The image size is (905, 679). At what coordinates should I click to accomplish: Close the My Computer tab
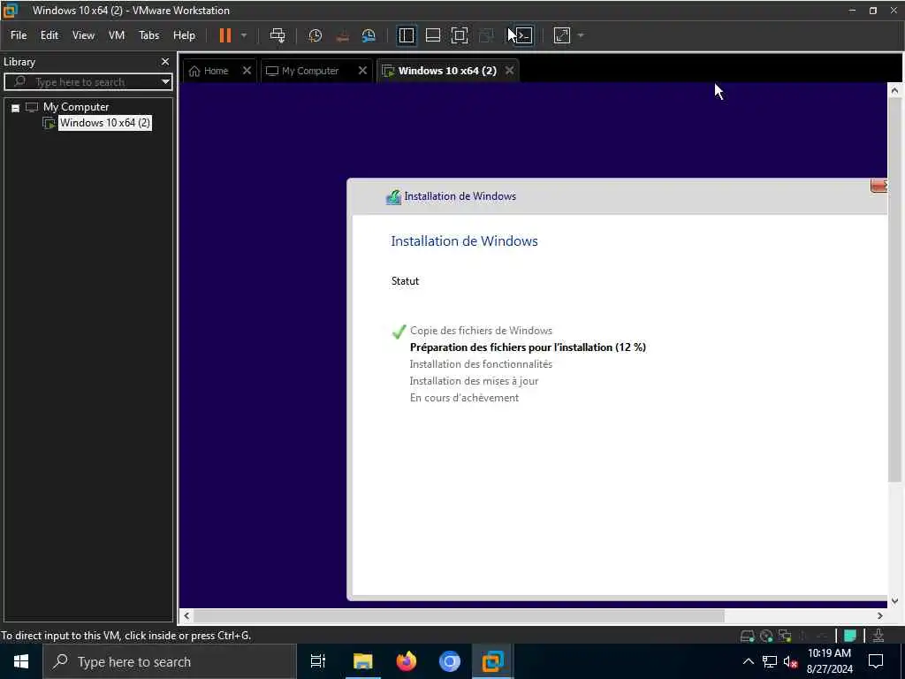click(362, 71)
